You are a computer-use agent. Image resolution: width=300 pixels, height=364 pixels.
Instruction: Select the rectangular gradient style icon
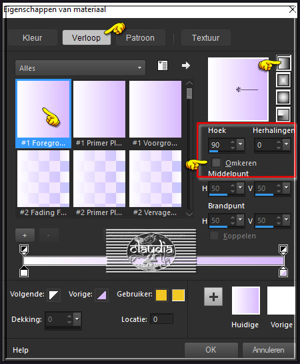[283, 80]
